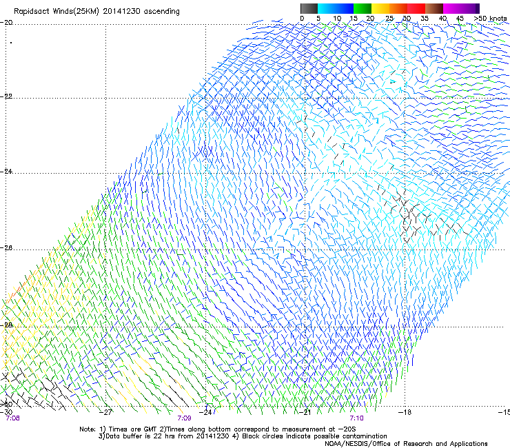Select the brown 35-40 knots legend swatch
This screenshot has width=510, height=448.
[434, 8]
